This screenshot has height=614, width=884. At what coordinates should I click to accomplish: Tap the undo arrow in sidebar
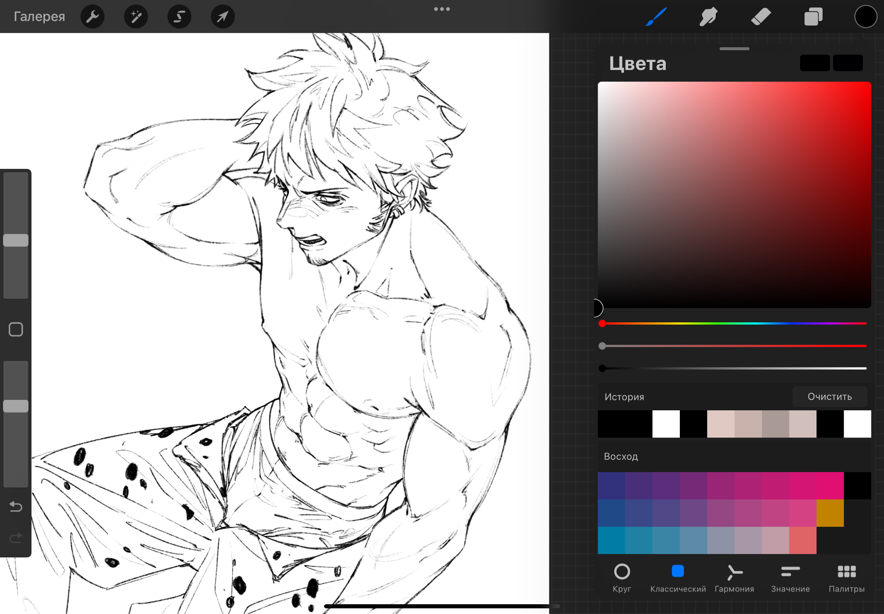16,506
